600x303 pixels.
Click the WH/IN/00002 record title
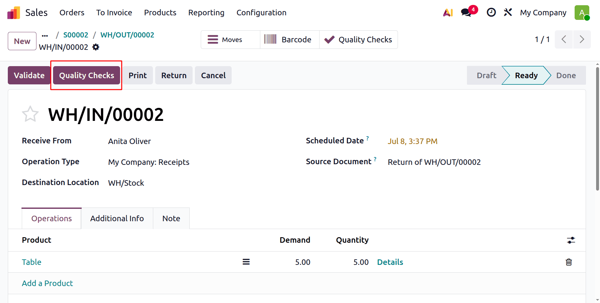pos(106,114)
